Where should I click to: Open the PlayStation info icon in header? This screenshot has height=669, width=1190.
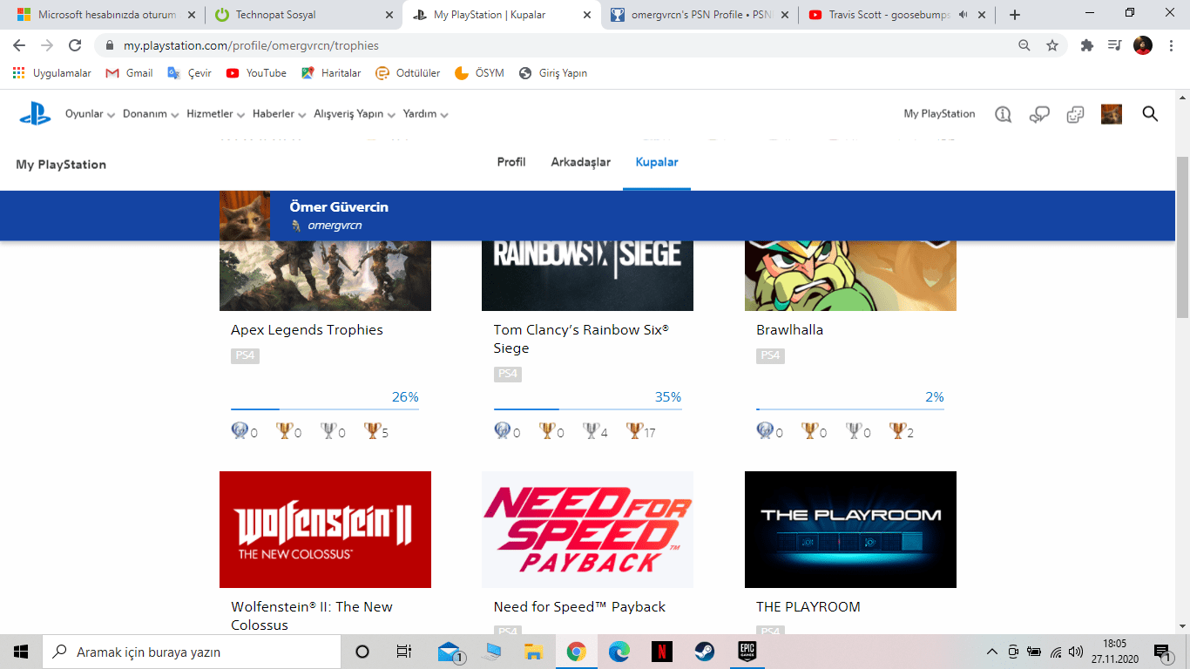1003,114
